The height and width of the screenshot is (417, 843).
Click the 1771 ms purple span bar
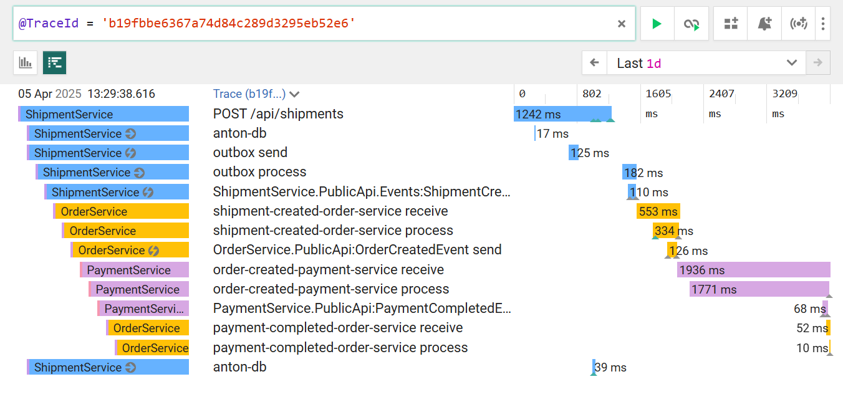(x=759, y=289)
